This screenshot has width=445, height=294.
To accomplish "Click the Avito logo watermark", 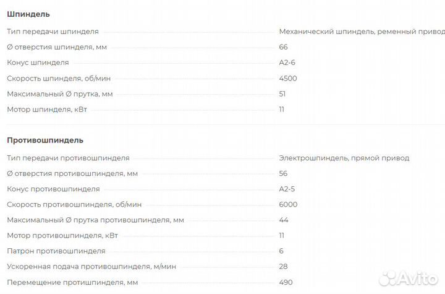I will [407, 276].
